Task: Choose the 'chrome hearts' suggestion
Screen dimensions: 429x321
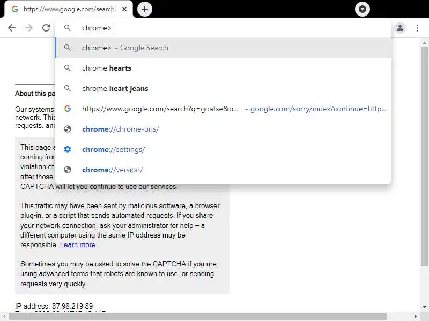Action: pos(223,68)
